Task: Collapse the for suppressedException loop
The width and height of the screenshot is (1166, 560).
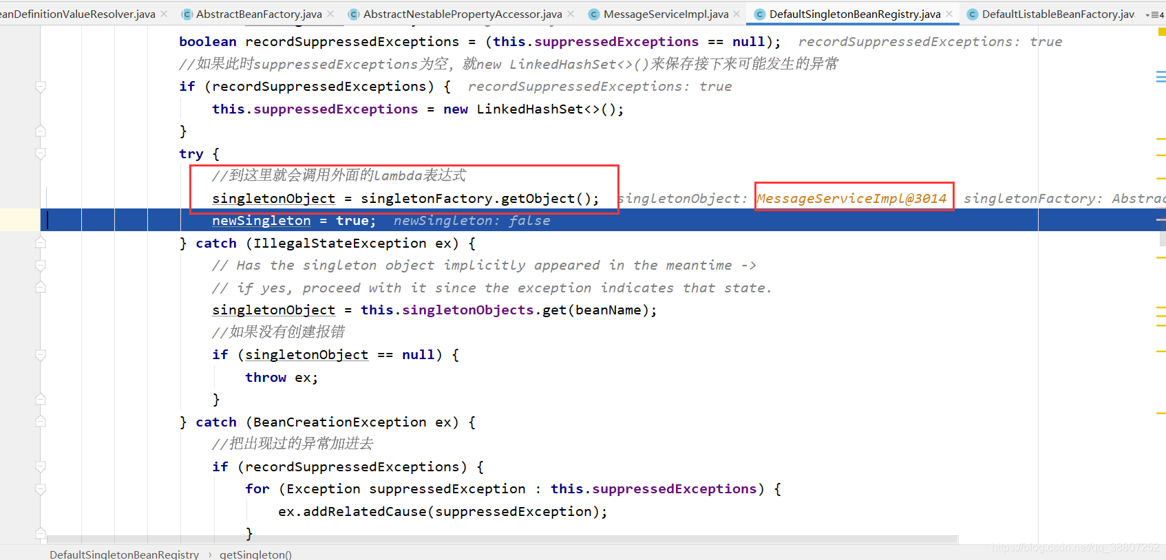Action: point(41,489)
